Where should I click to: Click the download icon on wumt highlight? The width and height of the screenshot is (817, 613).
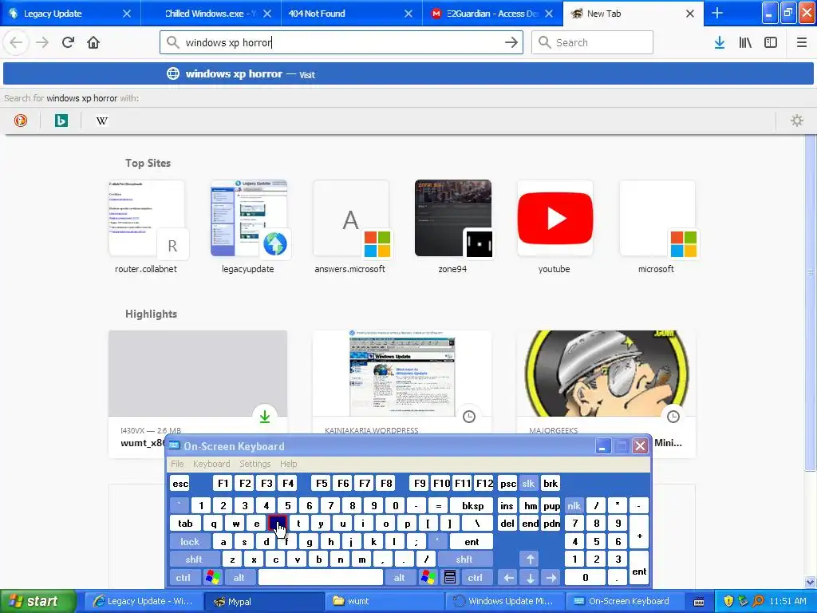pos(265,417)
